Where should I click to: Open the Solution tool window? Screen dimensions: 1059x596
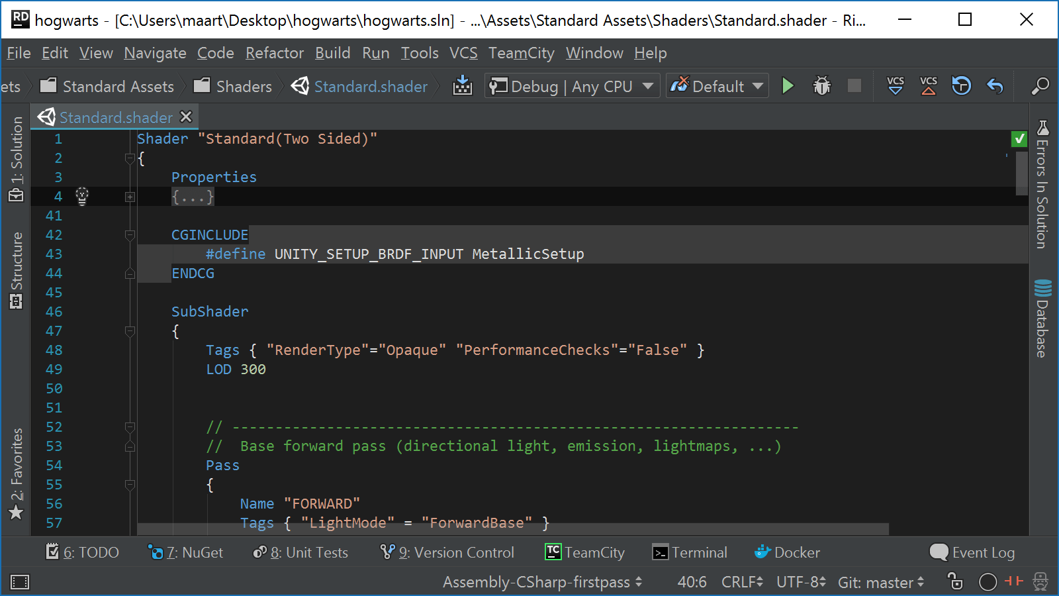pyautogui.click(x=17, y=159)
